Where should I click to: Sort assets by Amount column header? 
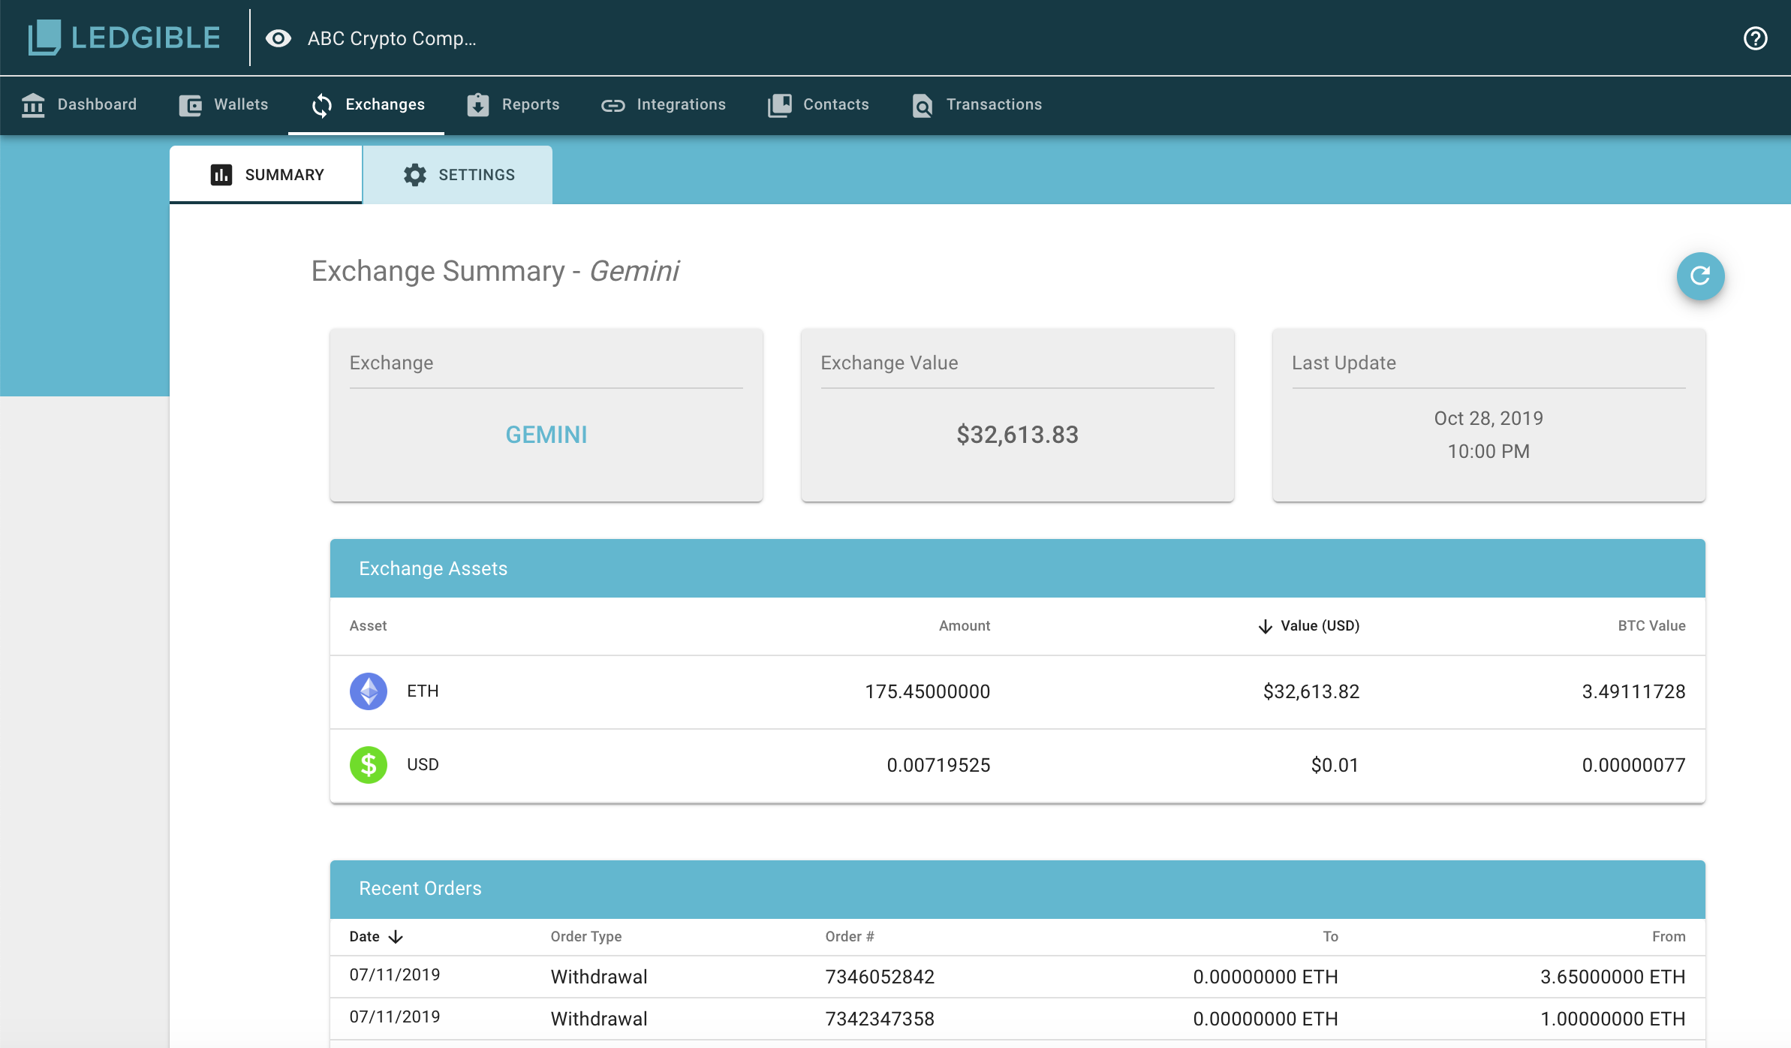pyautogui.click(x=965, y=626)
